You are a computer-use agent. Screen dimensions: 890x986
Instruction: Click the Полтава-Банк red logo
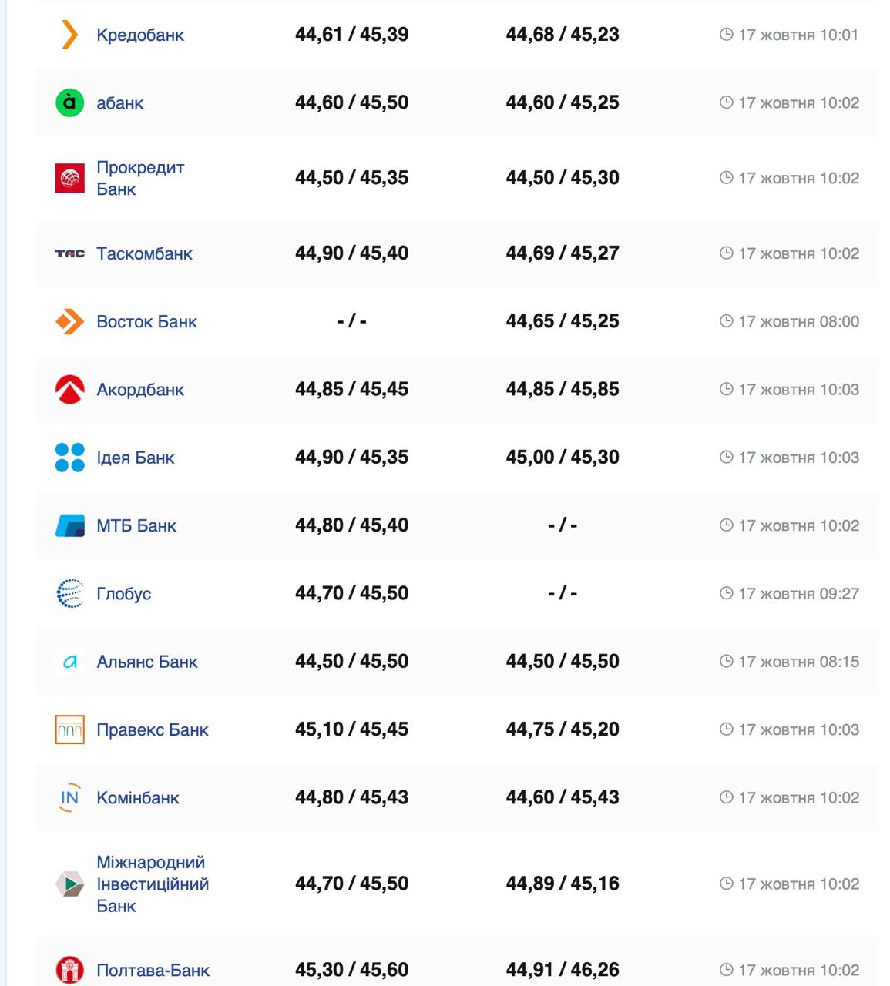tap(69, 971)
